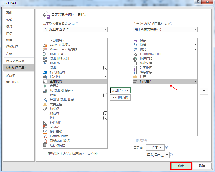Click the 代码 group dropdown indicator
The width and height of the screenshot is (215, 172).
(x=105, y=95)
